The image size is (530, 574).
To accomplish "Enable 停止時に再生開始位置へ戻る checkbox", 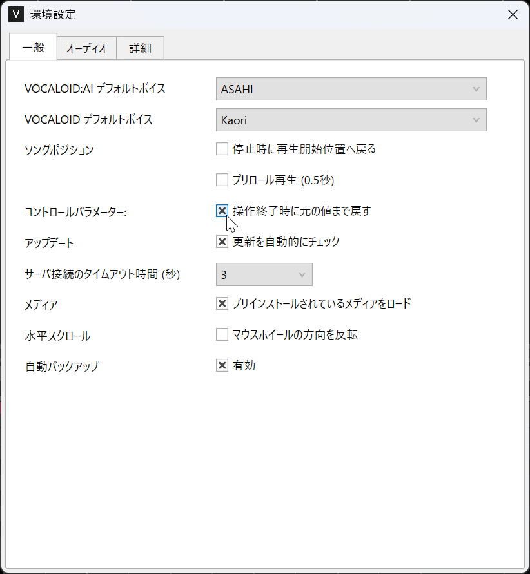I will tap(222, 149).
